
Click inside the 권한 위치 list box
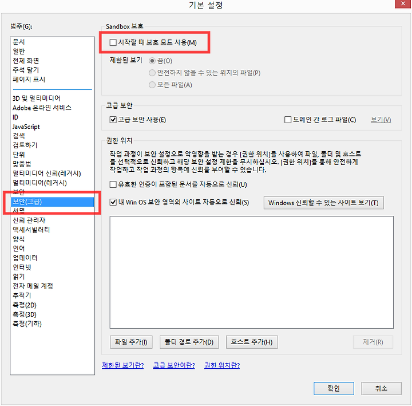[251, 273]
